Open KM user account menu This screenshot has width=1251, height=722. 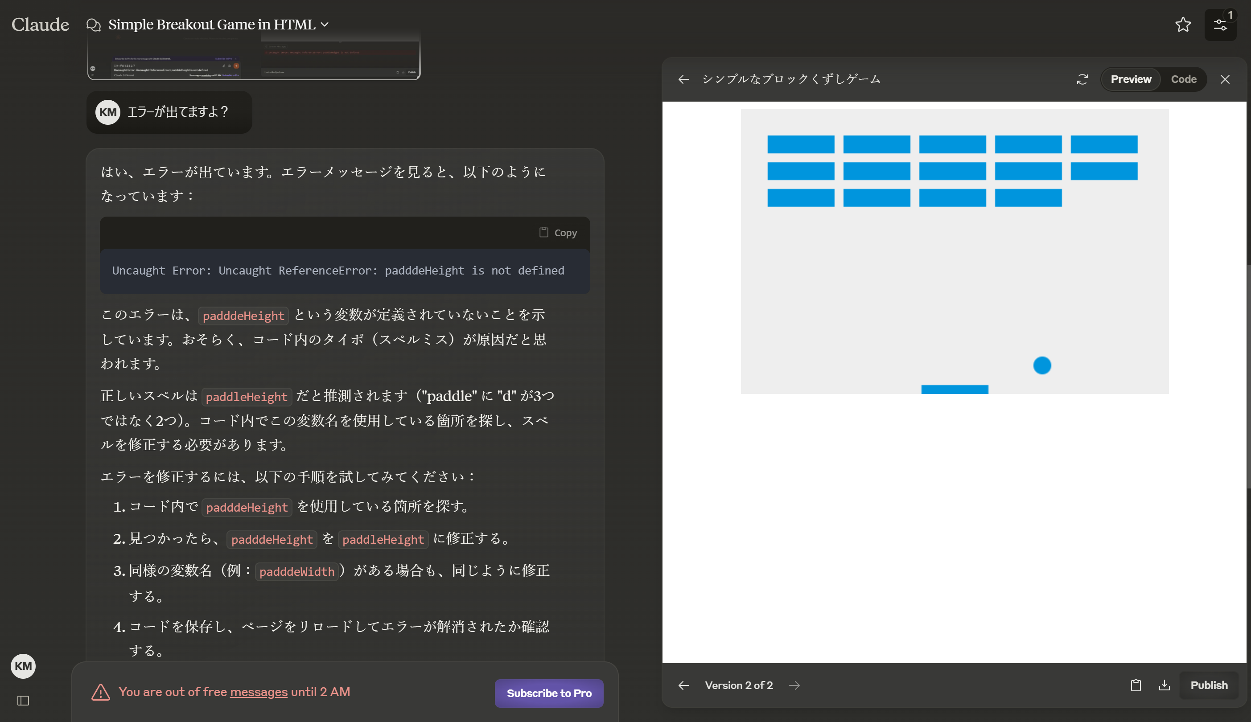(23, 665)
